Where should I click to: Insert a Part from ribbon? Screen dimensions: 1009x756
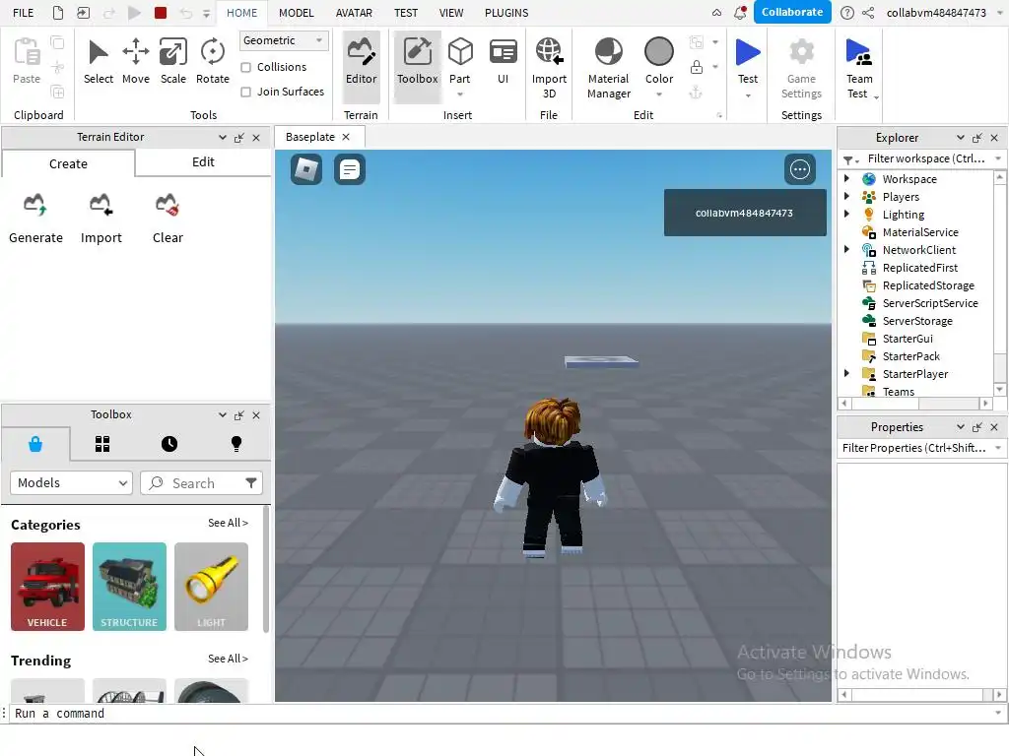(x=460, y=59)
